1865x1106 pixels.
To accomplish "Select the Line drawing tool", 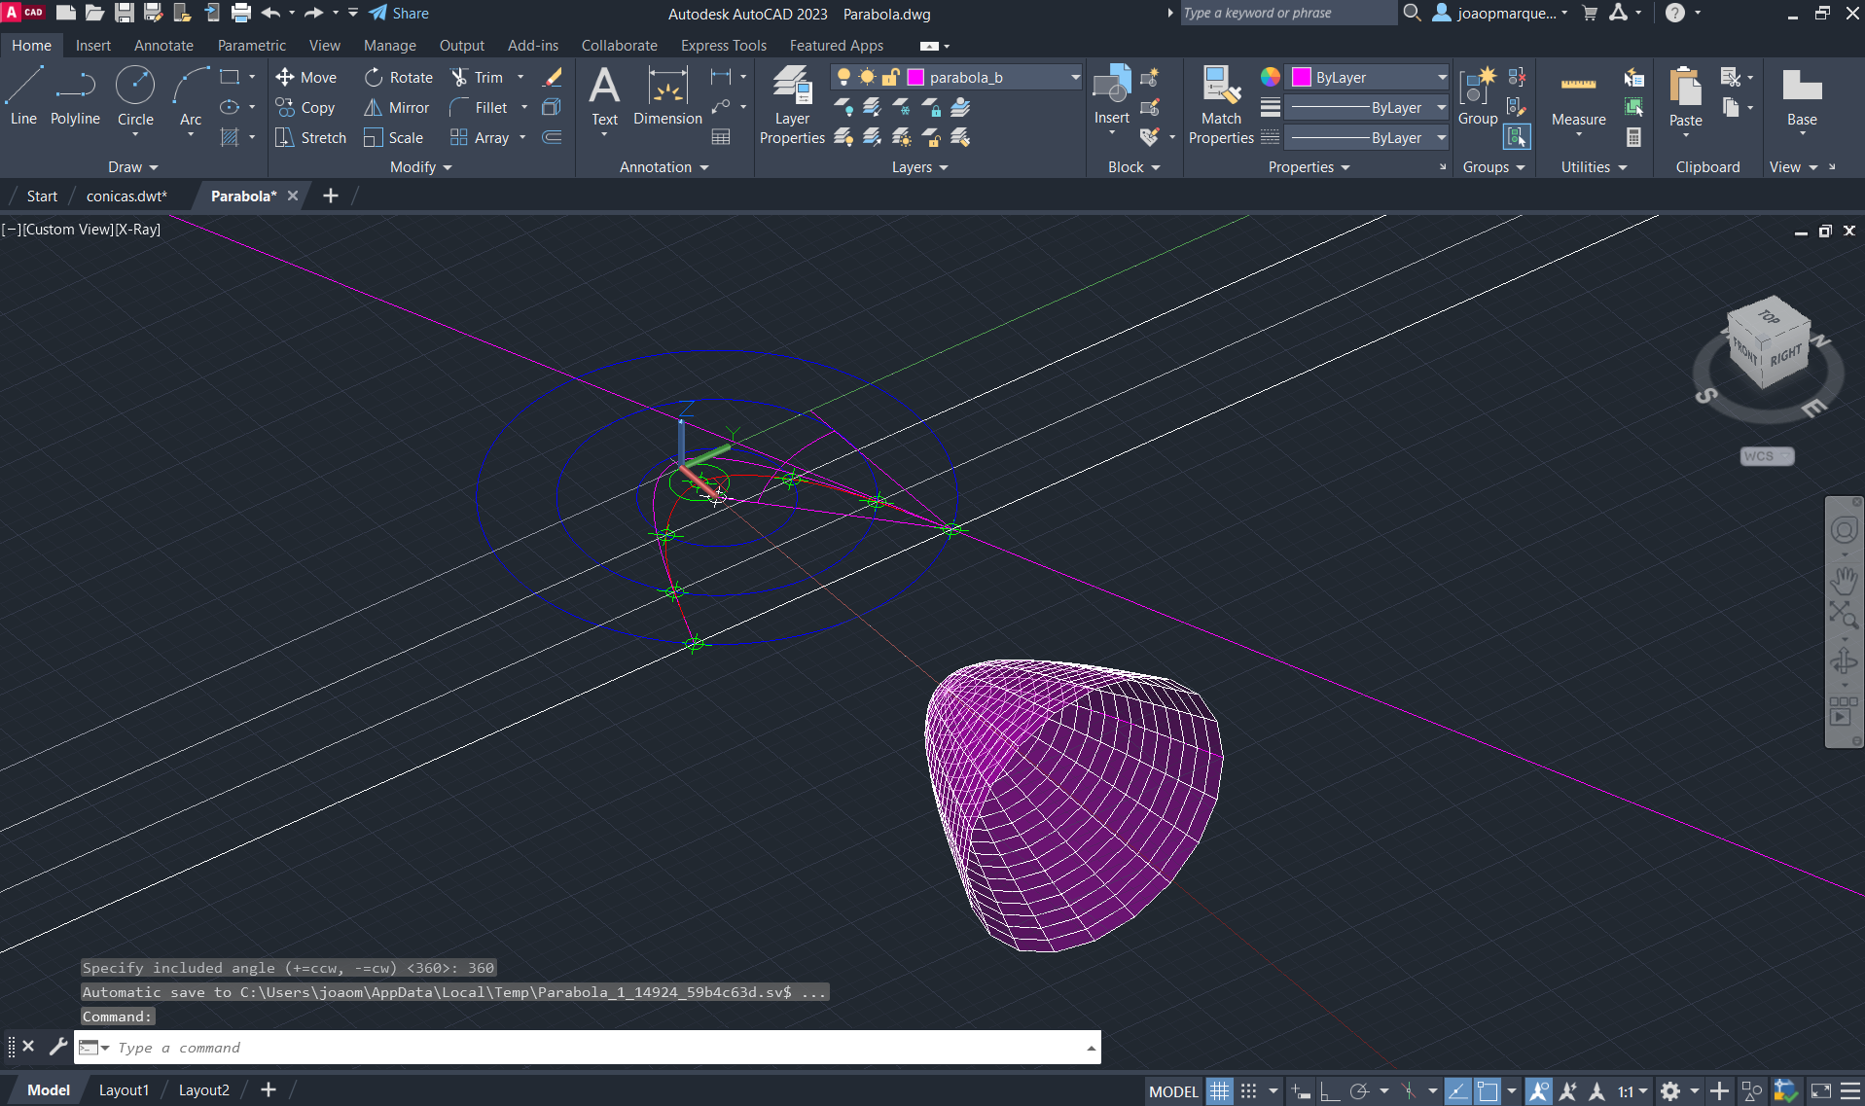I will pyautogui.click(x=23, y=96).
